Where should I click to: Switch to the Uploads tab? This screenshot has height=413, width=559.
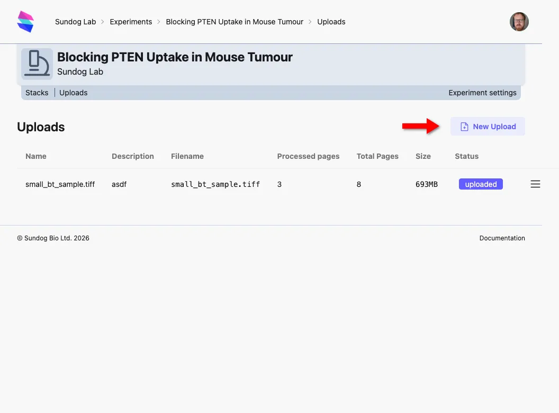coord(73,92)
